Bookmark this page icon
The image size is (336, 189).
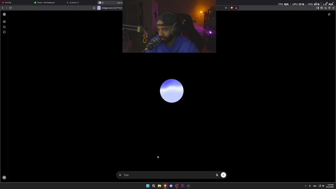click(94, 8)
